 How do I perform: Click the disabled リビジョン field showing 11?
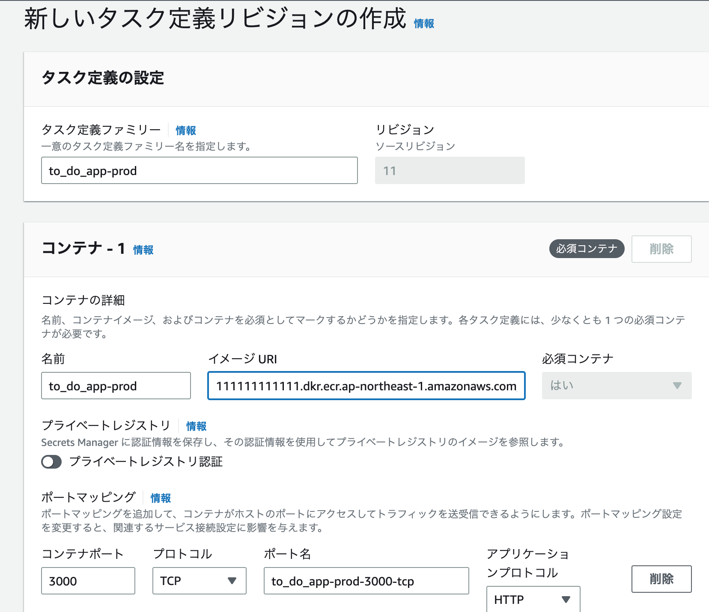(450, 170)
